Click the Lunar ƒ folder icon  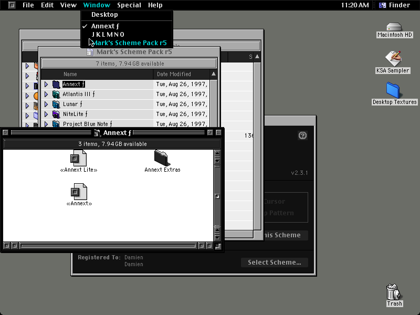[56, 104]
